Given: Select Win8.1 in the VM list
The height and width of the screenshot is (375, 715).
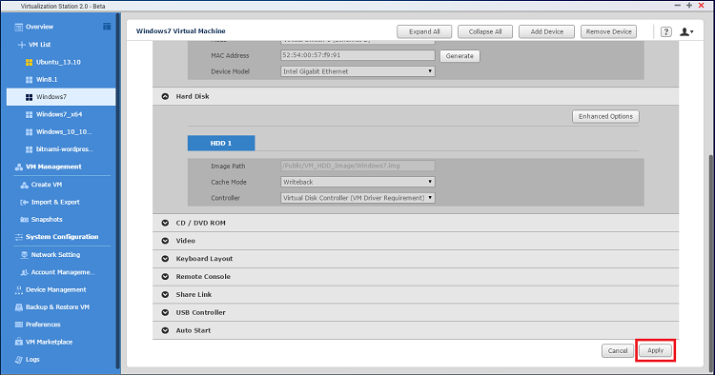Looking at the screenshot, I should tap(47, 80).
